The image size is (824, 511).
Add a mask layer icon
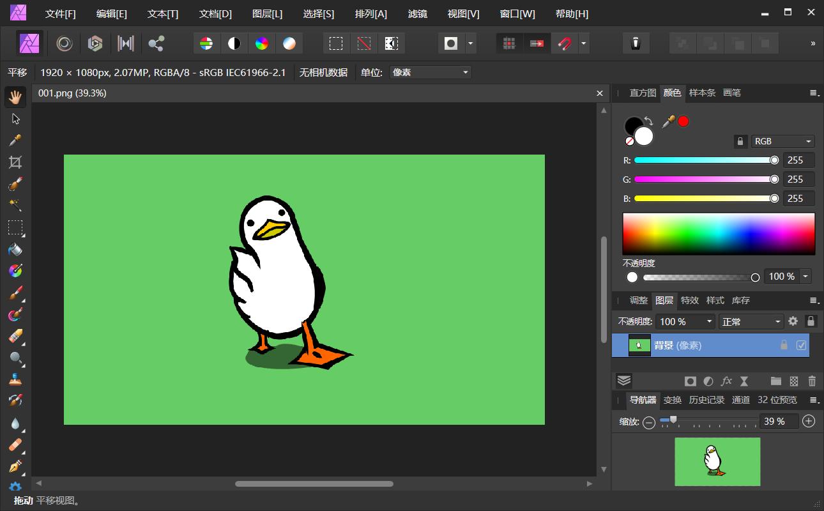[690, 381]
